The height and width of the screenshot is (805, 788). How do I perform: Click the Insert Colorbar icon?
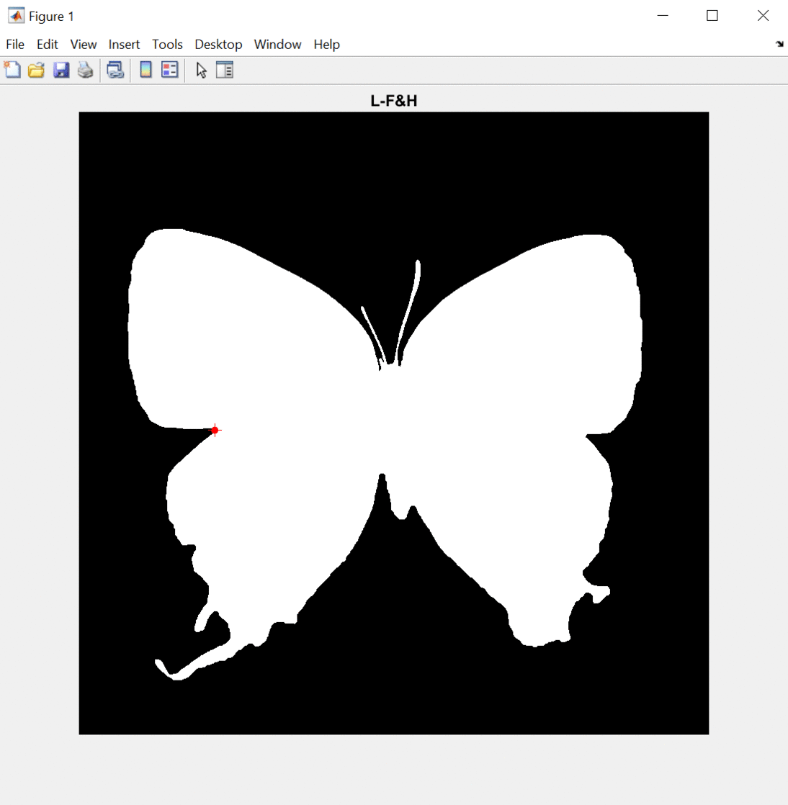tap(146, 69)
